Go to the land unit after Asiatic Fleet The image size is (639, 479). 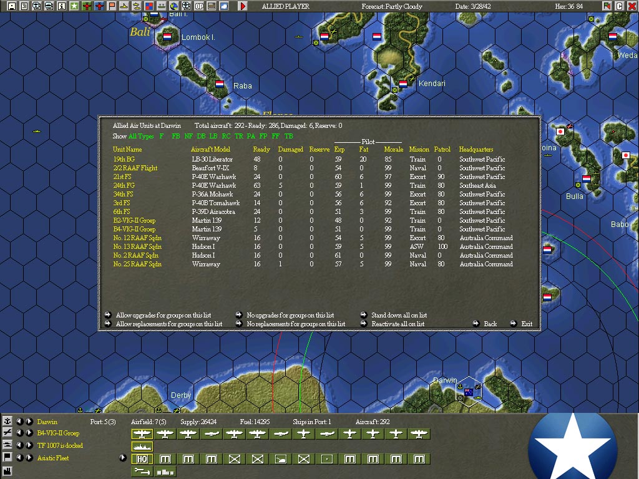[x=29, y=457]
